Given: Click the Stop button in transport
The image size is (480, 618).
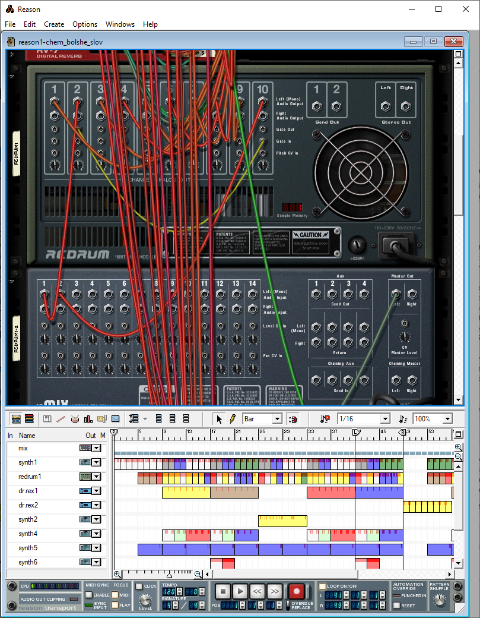Looking at the screenshot, I should pos(222,591).
